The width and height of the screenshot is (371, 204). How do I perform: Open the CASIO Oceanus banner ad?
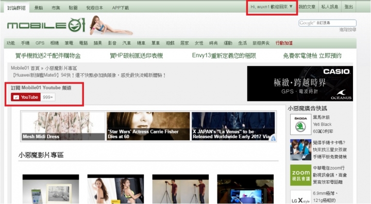pos(300,83)
